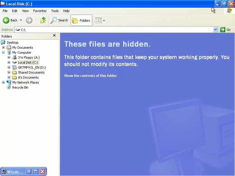The image size is (235, 176).
Task: Close the Folders pane with X
Action: point(54,35)
